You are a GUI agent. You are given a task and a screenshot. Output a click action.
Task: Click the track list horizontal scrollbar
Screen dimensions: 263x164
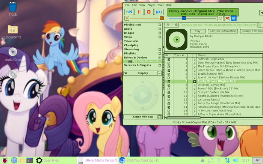[184, 117]
